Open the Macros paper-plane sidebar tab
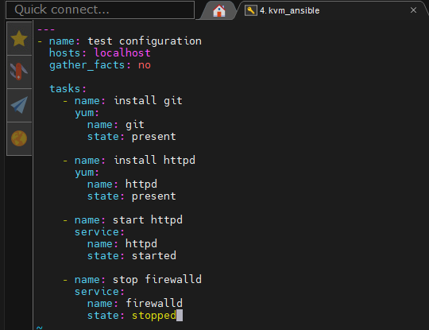The height and width of the screenshot is (330, 429). tap(19, 105)
